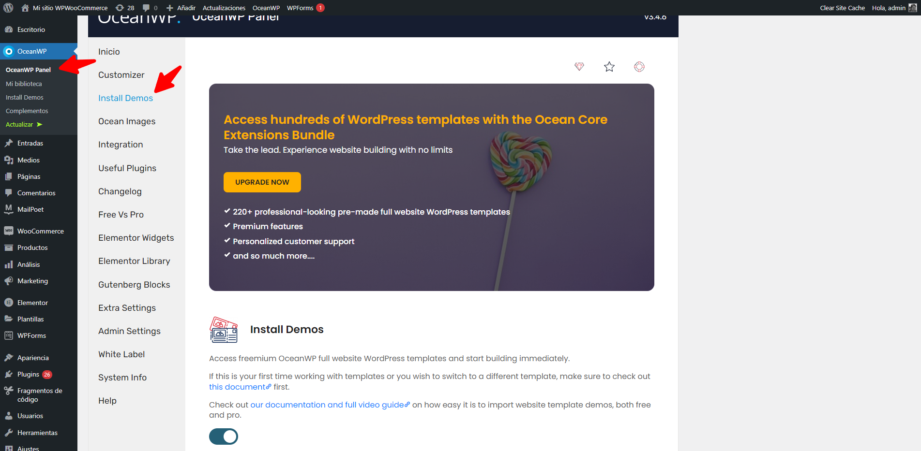
Task: Select System Info tab
Action: (122, 378)
